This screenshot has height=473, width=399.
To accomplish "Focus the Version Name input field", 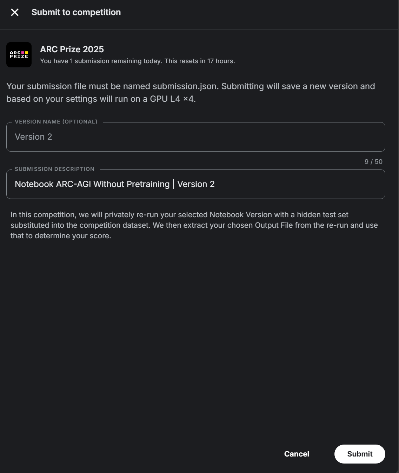I will (195, 137).
